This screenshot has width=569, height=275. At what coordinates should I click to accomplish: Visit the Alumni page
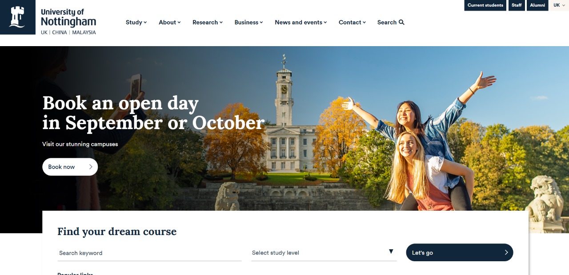(537, 5)
